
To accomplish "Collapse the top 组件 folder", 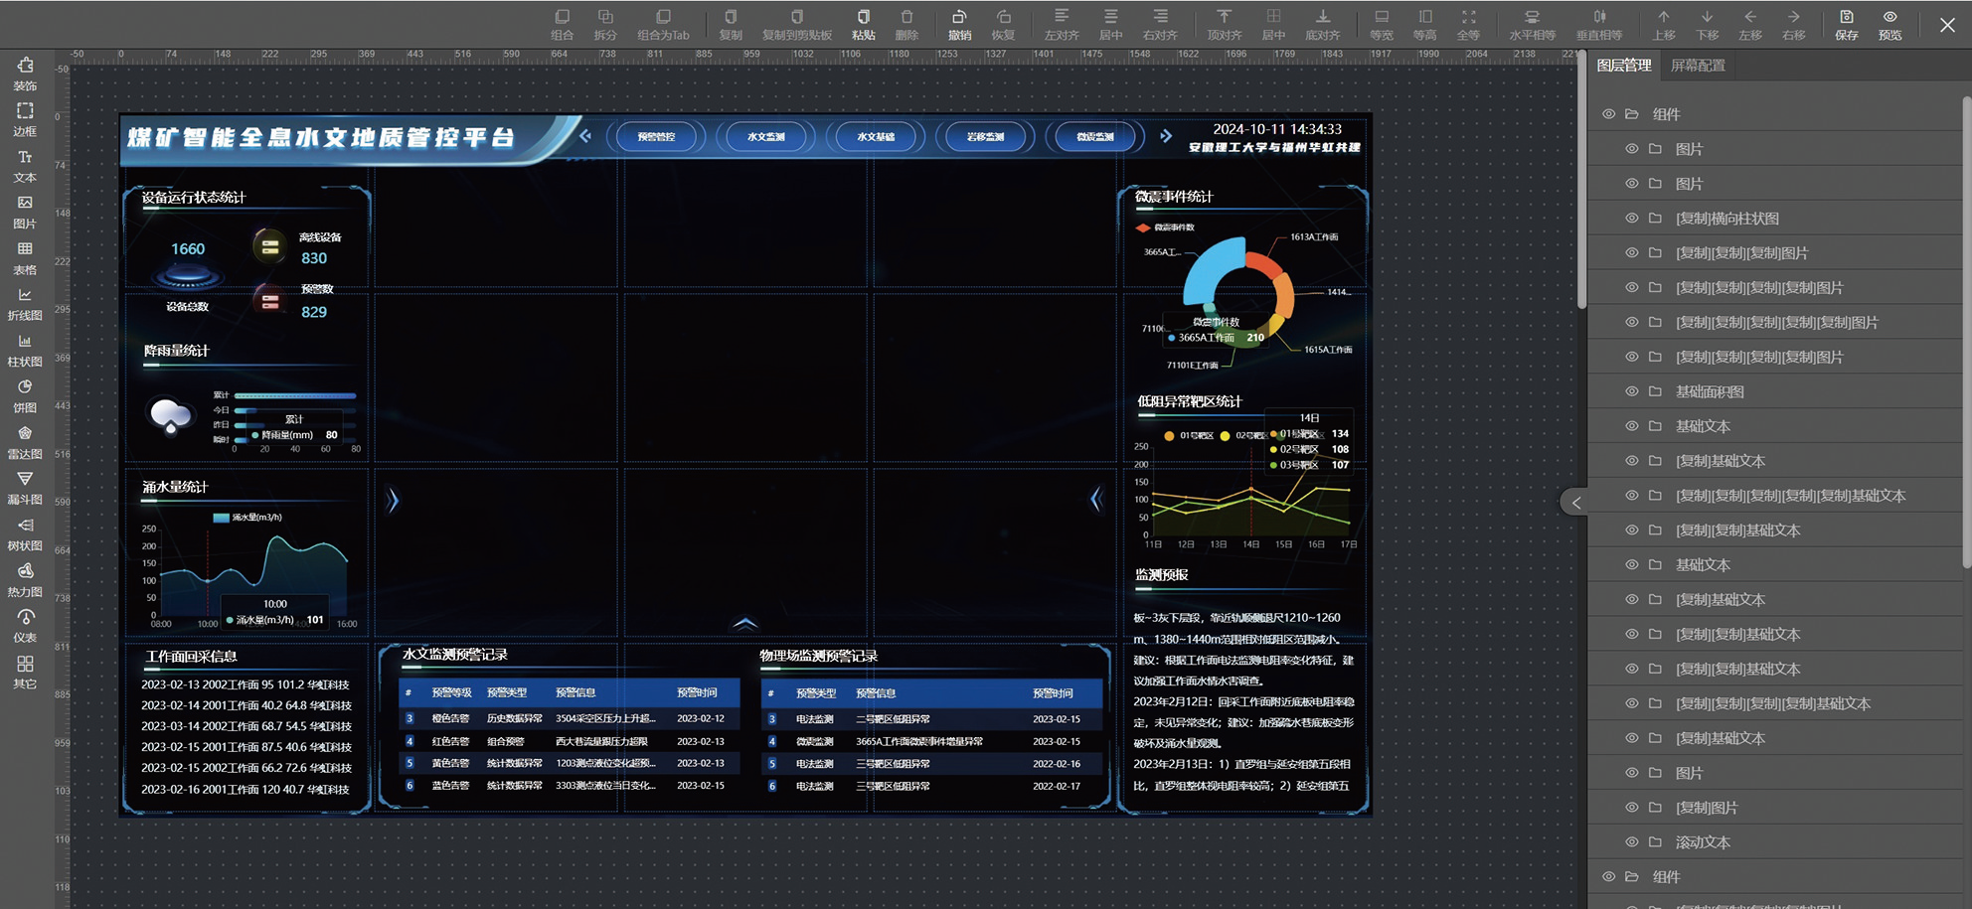I will 1632,114.
